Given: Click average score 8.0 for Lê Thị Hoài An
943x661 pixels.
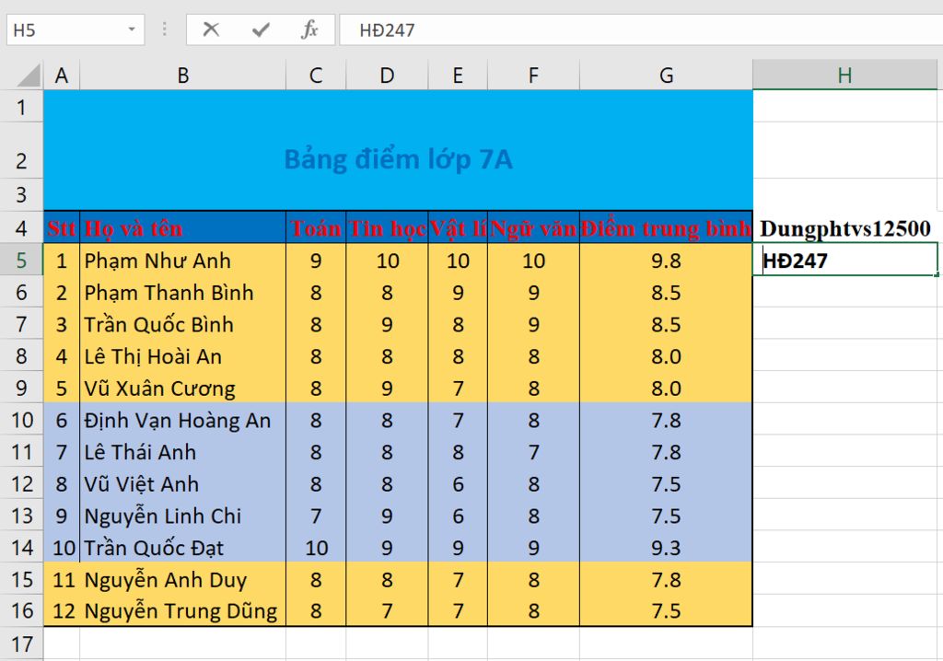Looking at the screenshot, I should (666, 355).
